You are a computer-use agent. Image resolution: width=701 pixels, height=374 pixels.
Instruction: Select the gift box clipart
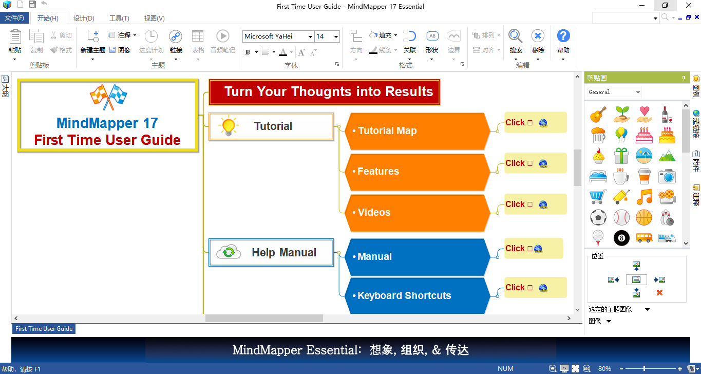tap(621, 155)
